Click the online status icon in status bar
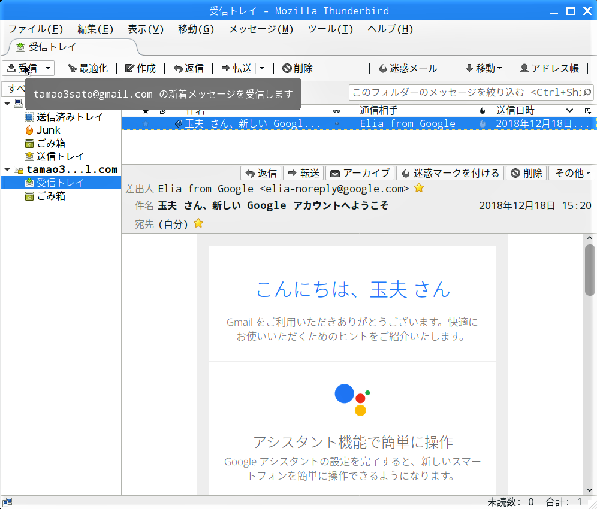Screen dimensions: 597x509 (x=7, y=502)
